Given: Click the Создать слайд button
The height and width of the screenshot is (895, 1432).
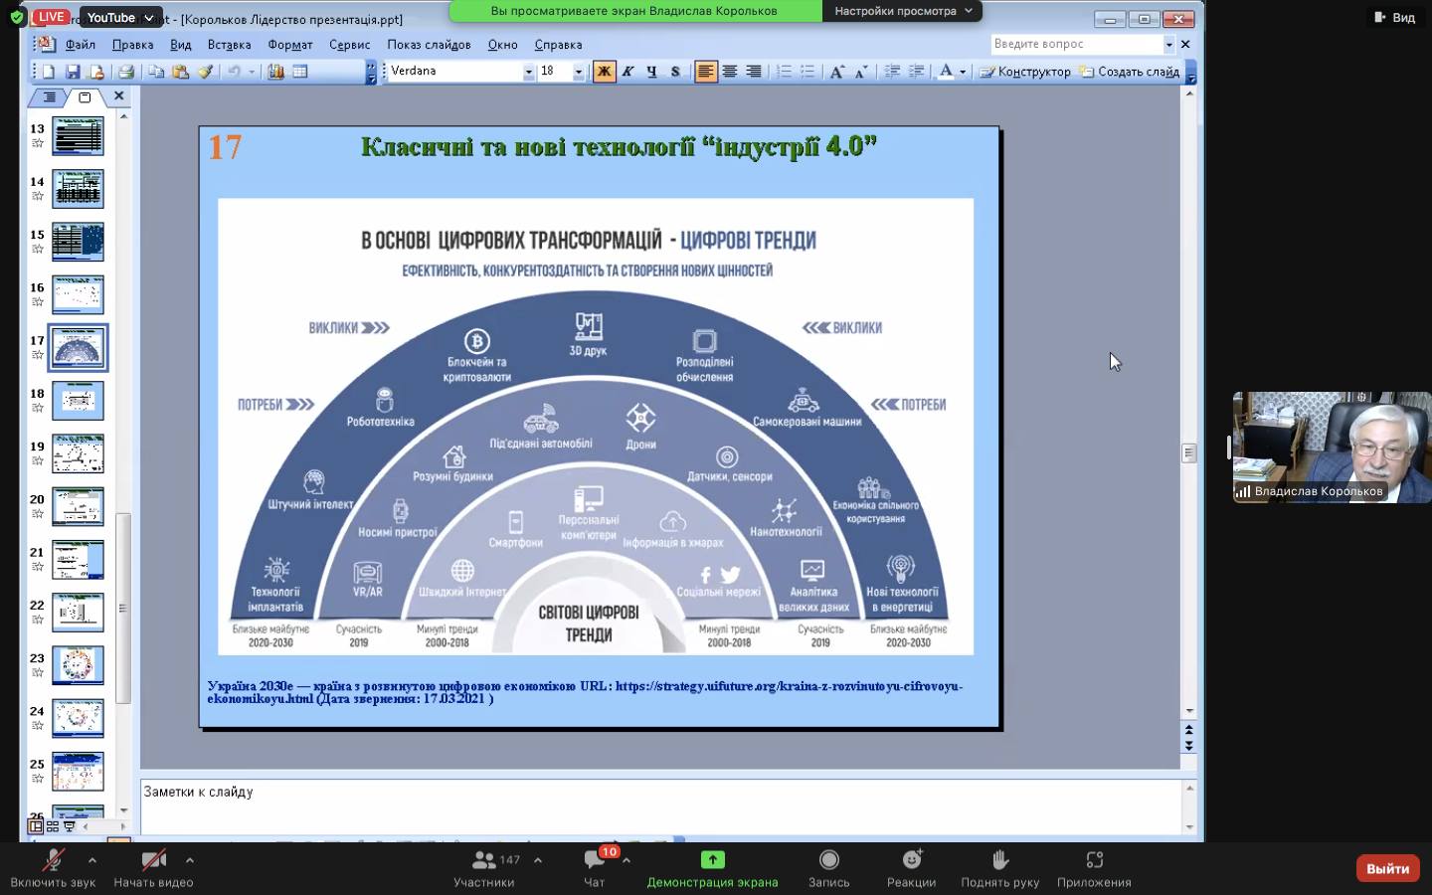Looking at the screenshot, I should tap(1130, 72).
